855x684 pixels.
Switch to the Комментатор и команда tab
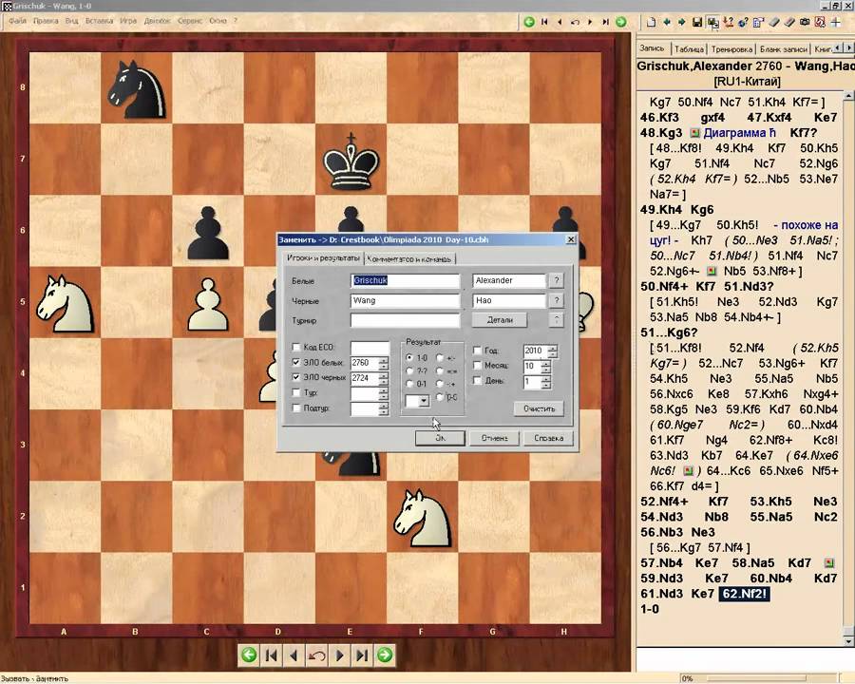coord(409,258)
